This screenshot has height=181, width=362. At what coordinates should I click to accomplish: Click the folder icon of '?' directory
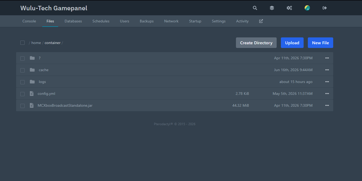[x=32, y=58]
